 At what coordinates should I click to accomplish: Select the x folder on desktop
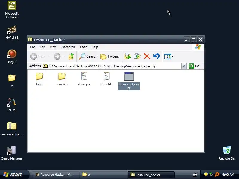(x=12, y=81)
